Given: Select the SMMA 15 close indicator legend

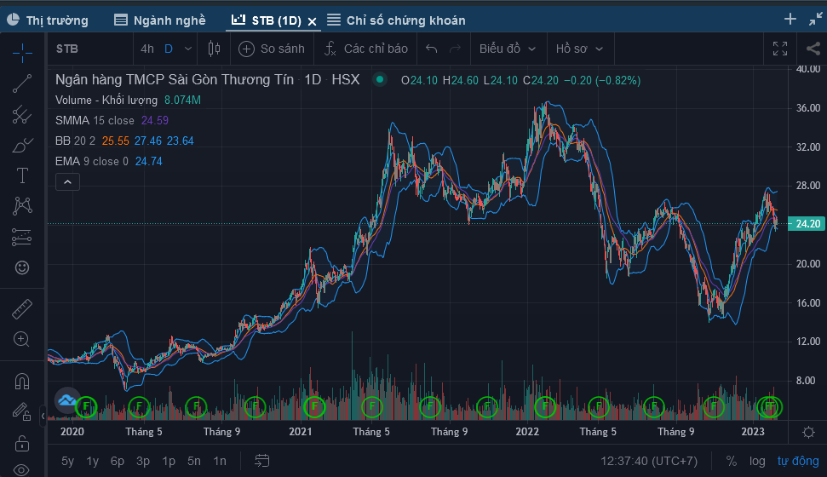Looking at the screenshot, I should [x=95, y=121].
